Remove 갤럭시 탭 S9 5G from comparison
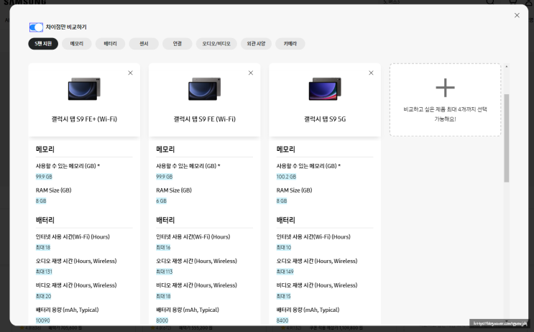The height and width of the screenshot is (332, 534). point(371,73)
